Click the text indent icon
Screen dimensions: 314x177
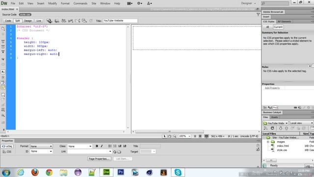125,146
